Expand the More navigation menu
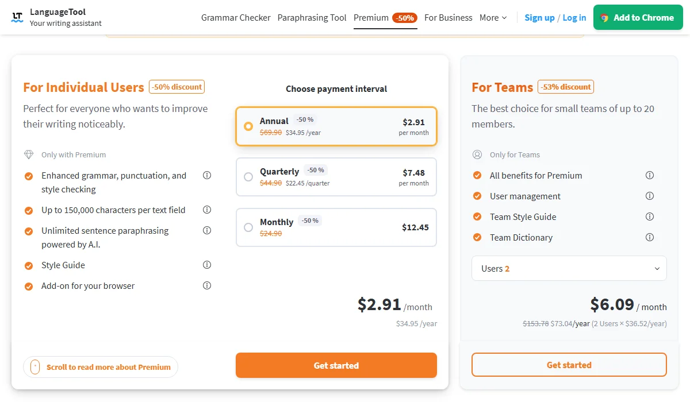 tap(493, 18)
